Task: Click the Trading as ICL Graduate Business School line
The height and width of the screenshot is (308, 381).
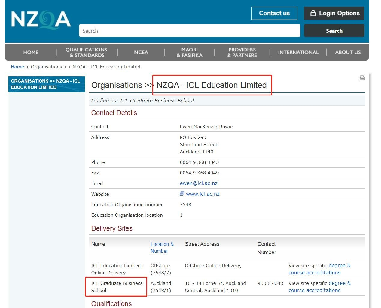Action: 142,101
